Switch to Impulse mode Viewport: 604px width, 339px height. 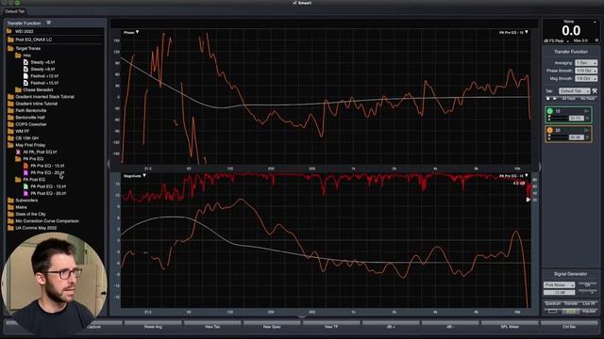(x=589, y=311)
